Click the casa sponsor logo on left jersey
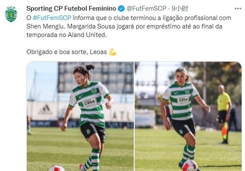Image resolution: width=245 pixels, height=171 pixels. click(89, 102)
